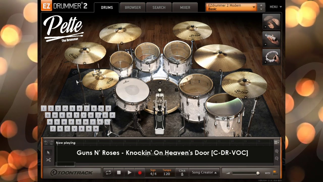Viewport: 323px width, 182px height.
Task: Select next preset with down arrow
Action: (x=261, y=9)
